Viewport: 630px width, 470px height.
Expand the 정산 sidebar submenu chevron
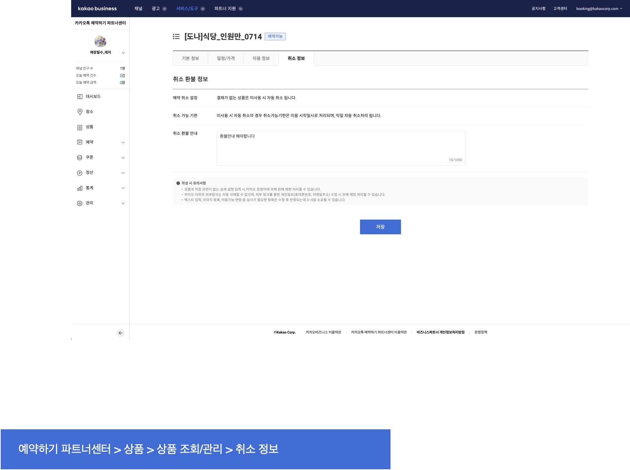coord(123,173)
